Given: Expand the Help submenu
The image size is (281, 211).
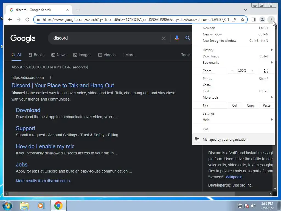Looking at the screenshot, I should pyautogui.click(x=234, y=120).
